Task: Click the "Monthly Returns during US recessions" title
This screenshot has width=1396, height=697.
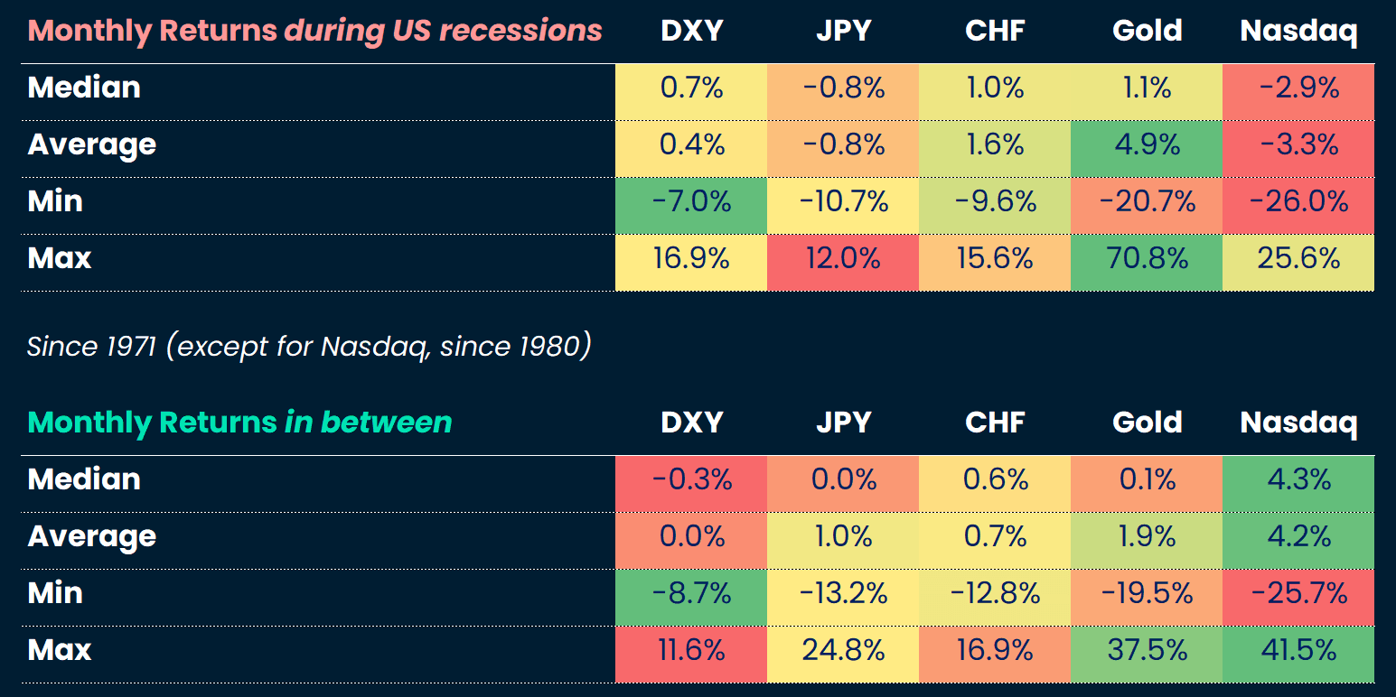Action: pyautogui.click(x=314, y=31)
